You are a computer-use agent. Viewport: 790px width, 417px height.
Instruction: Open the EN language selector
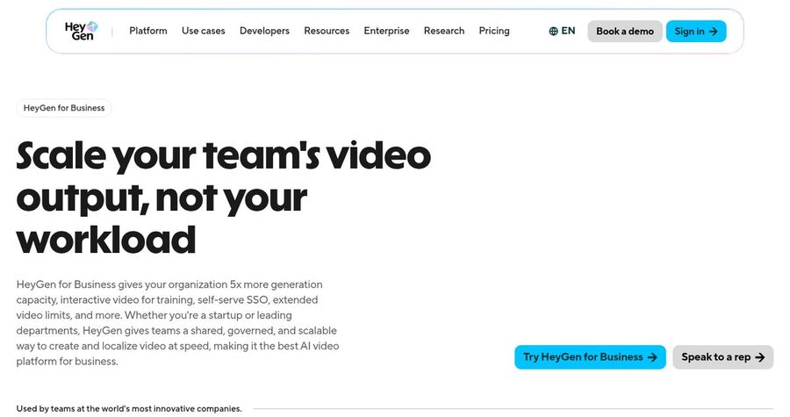point(562,31)
